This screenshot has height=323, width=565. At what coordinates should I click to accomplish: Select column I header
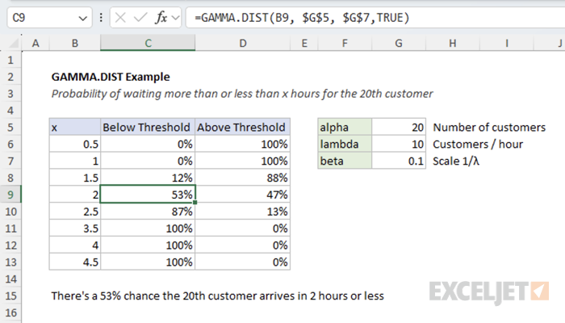(507, 44)
